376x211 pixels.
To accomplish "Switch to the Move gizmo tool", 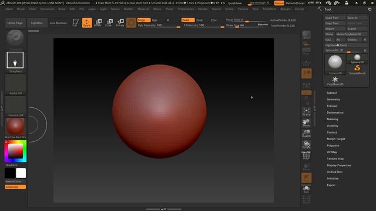I will pyautogui.click(x=98, y=23).
